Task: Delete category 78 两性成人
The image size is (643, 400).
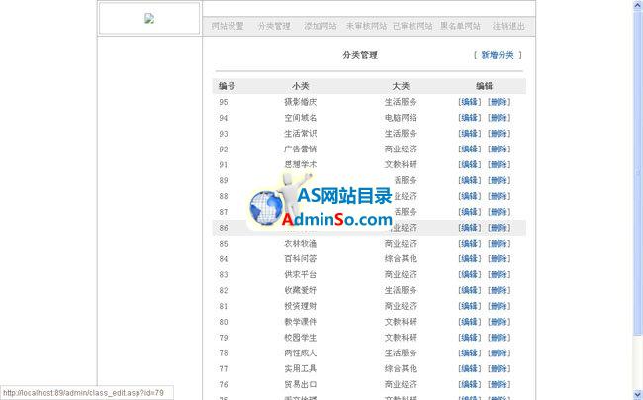Action: point(499,353)
